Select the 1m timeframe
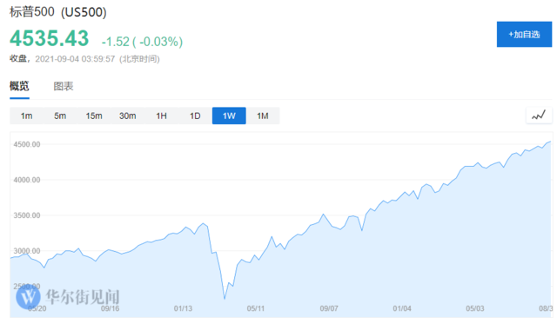Viewport: 557px width, 324px height. 27,116
